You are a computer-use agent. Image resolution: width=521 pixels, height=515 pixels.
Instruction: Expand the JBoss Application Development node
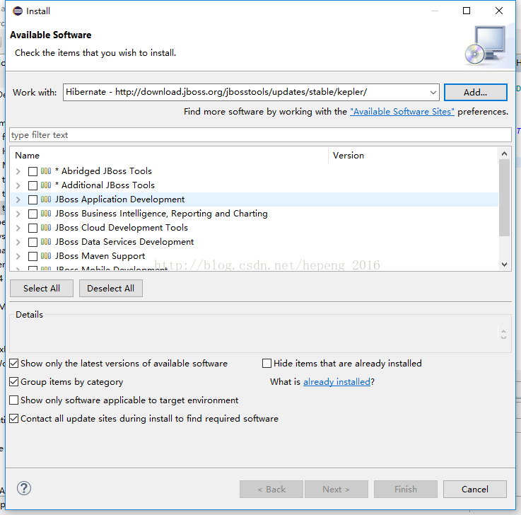click(x=18, y=199)
